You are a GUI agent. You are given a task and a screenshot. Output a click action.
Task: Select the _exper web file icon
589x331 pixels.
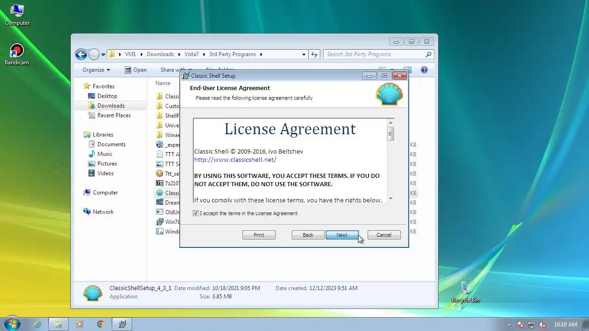pos(160,144)
